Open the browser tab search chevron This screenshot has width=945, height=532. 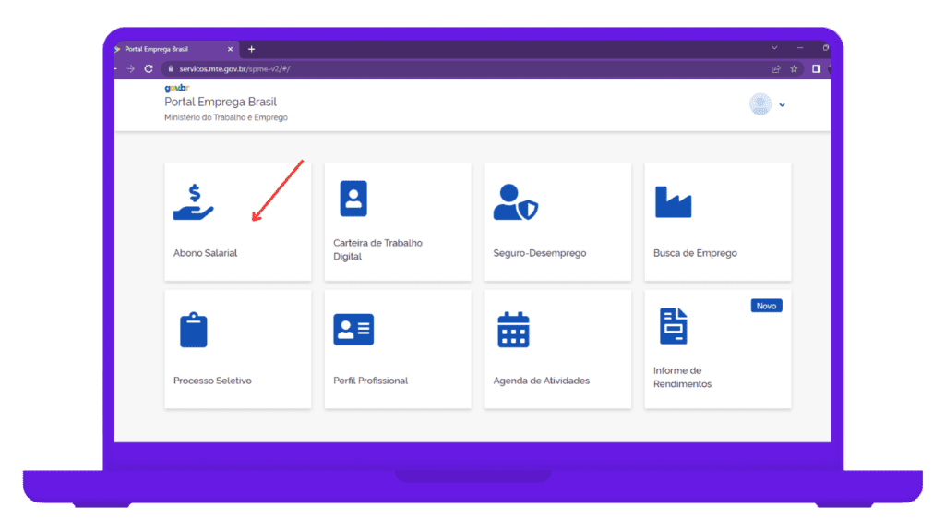pyautogui.click(x=774, y=48)
